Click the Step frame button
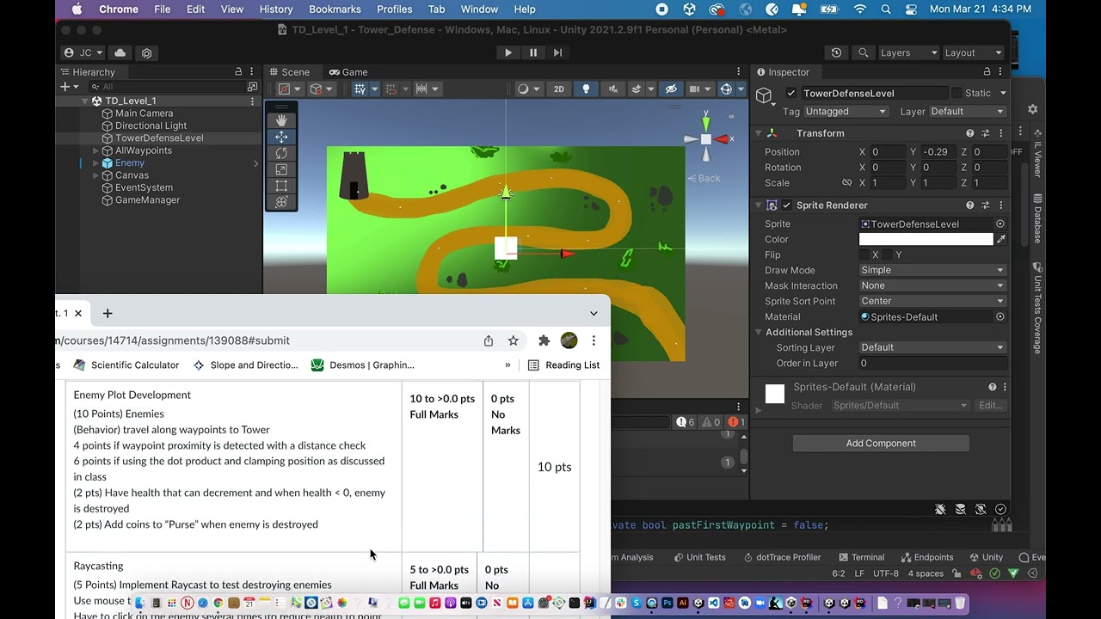1101x619 pixels. 558,52
